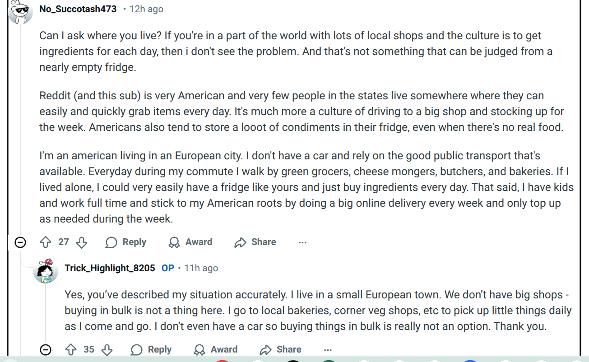Open No_Succotash473's user profile
Screen dimensions: 589x362
(x=78, y=9)
